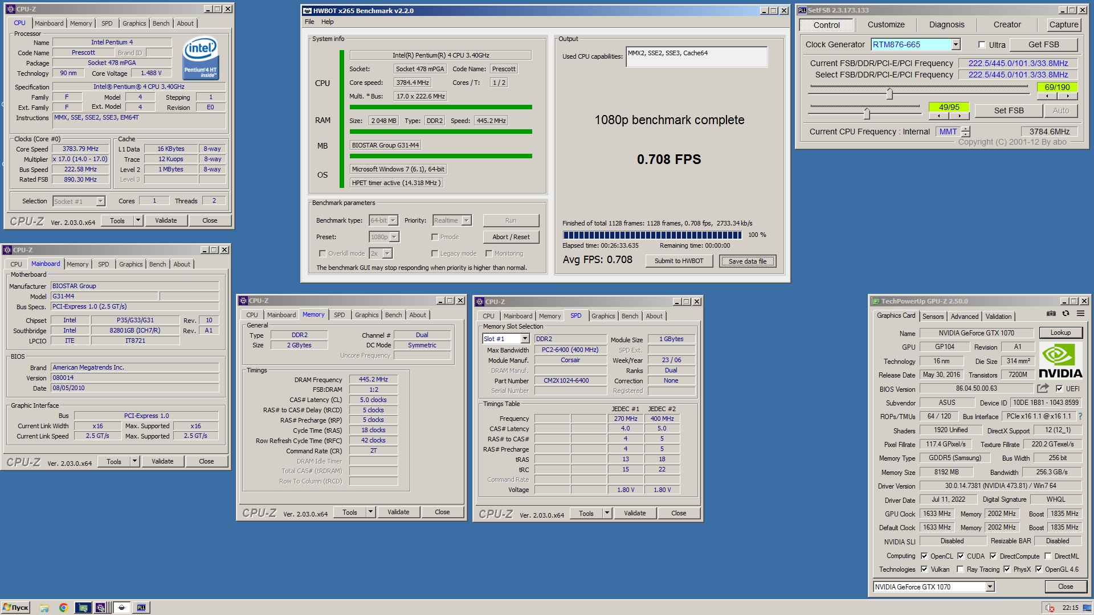Switch to HWBOT x265 taskbar button
The width and height of the screenshot is (1094, 615).
tap(121, 608)
